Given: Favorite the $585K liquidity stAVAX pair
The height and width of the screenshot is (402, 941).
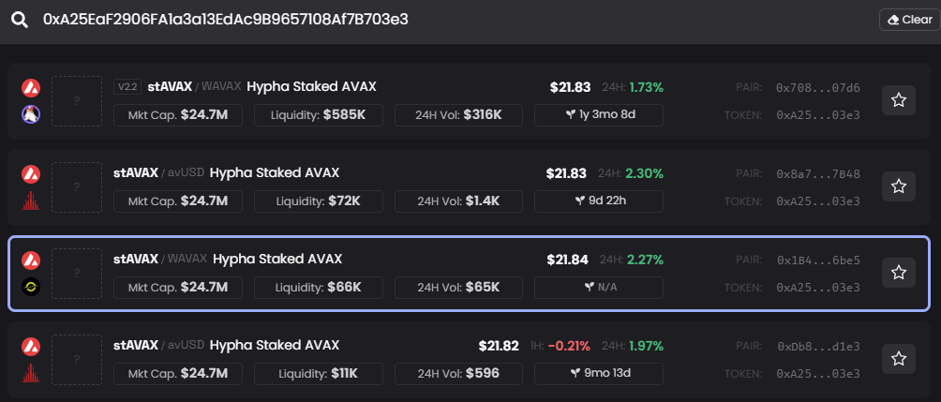Looking at the screenshot, I should pos(898,100).
